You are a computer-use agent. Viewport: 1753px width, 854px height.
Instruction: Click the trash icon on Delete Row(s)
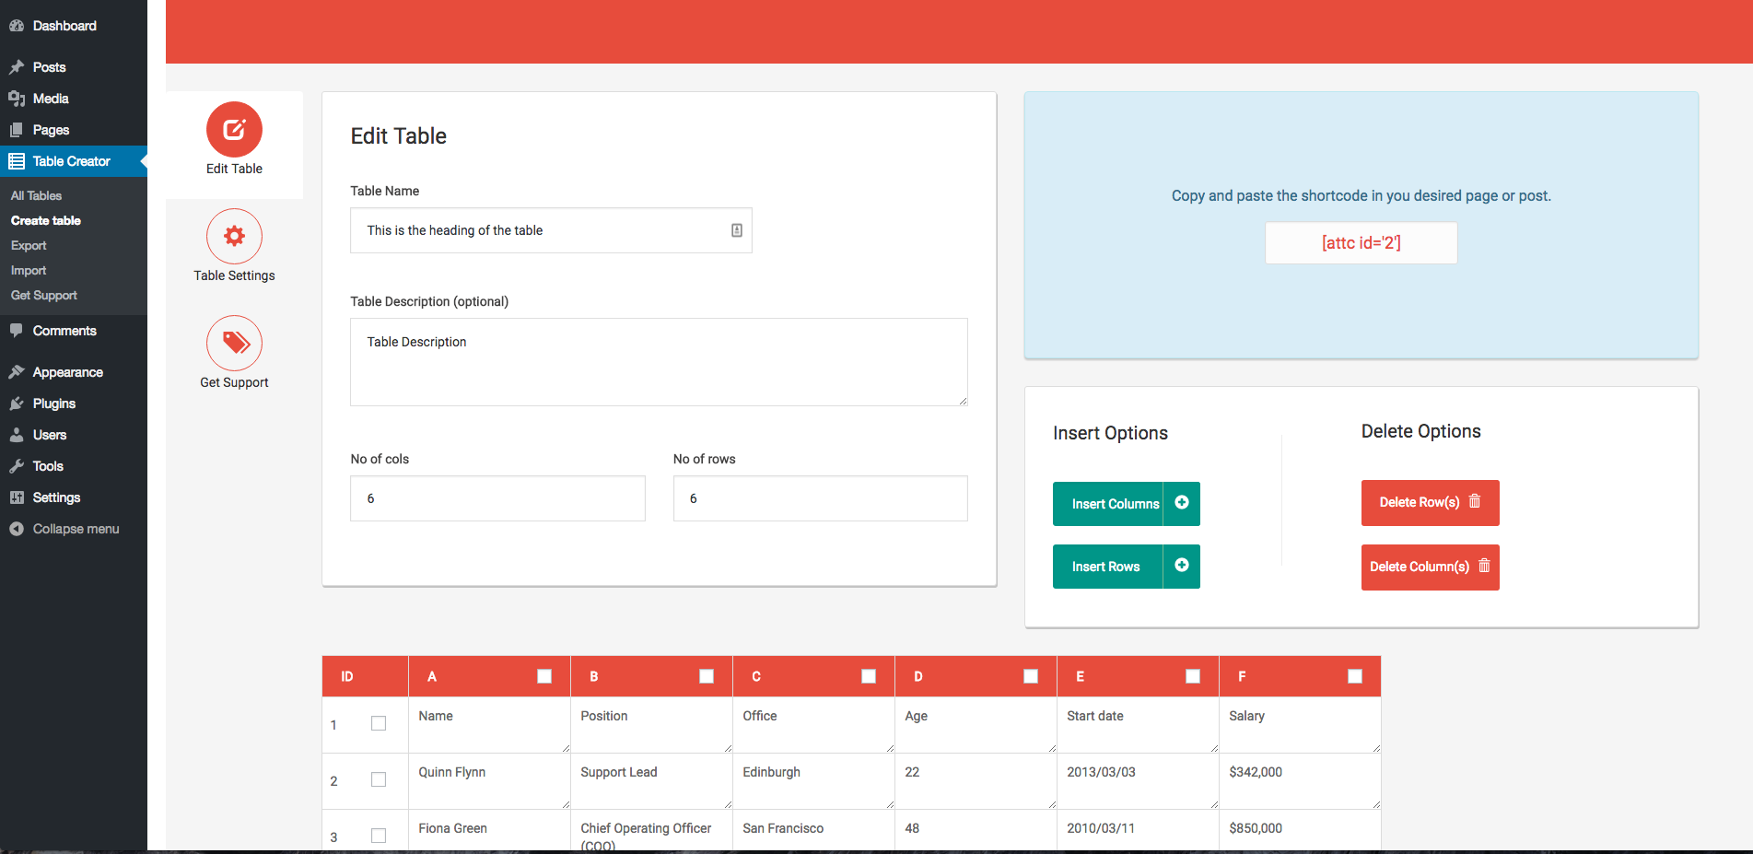coord(1475,501)
